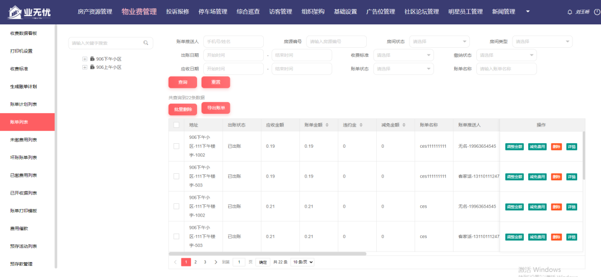Click the 查询 search button
This screenshot has width=601, height=277.
point(183,82)
